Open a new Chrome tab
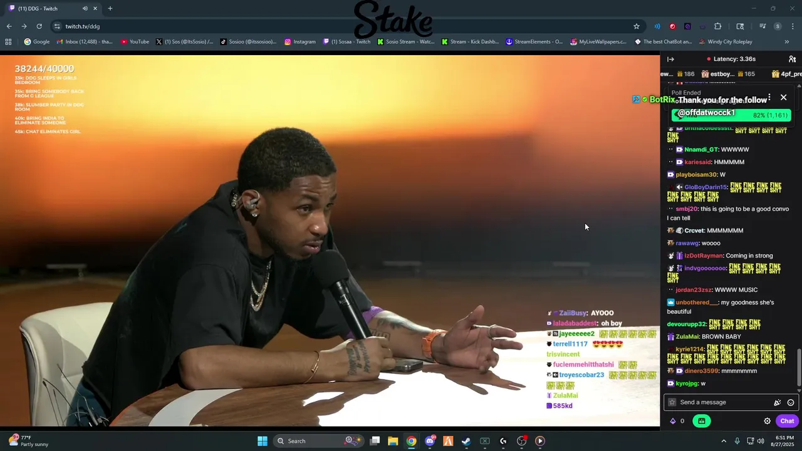 tap(110, 9)
